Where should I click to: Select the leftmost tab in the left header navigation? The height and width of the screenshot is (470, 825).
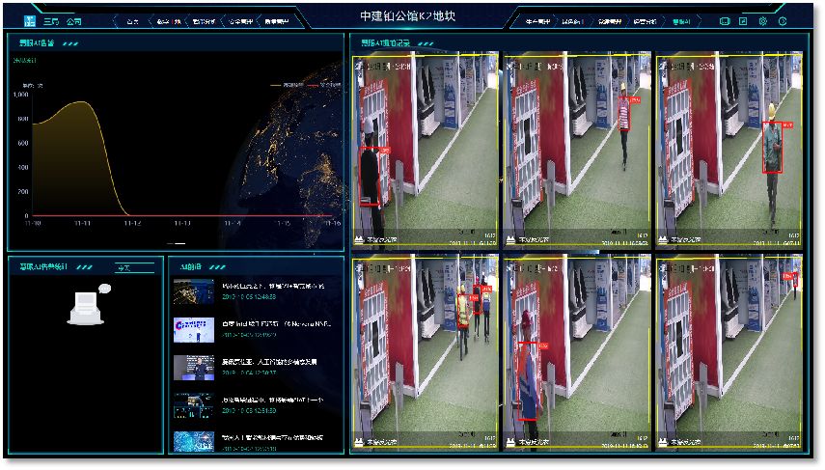[x=132, y=20]
